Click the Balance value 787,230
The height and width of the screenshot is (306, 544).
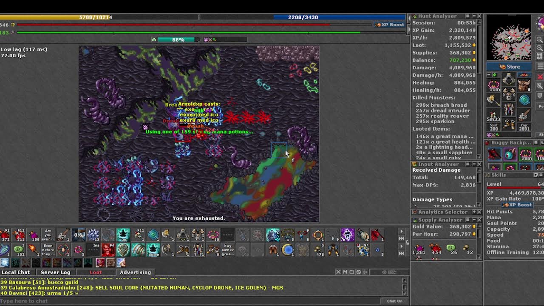[460, 60]
